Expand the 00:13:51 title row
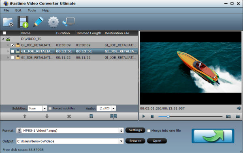243x153 pixels. point(8,51)
